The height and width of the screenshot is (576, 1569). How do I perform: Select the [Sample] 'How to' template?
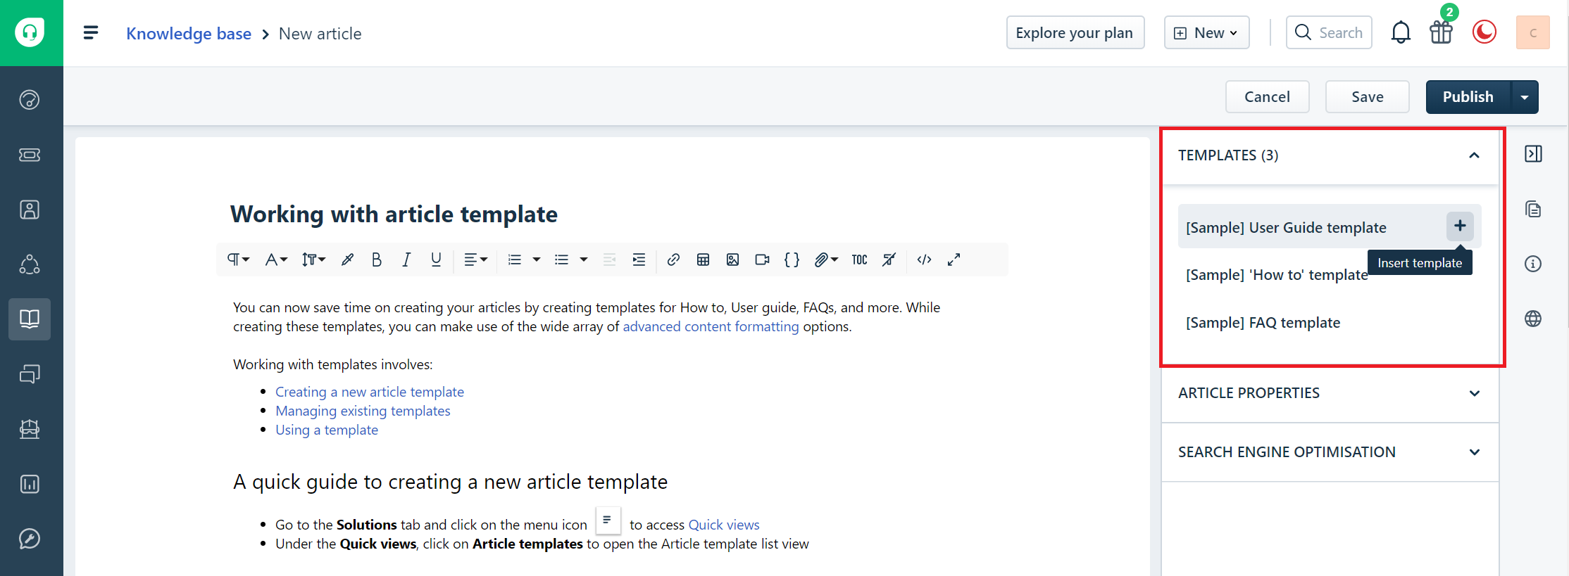[x=1277, y=275]
